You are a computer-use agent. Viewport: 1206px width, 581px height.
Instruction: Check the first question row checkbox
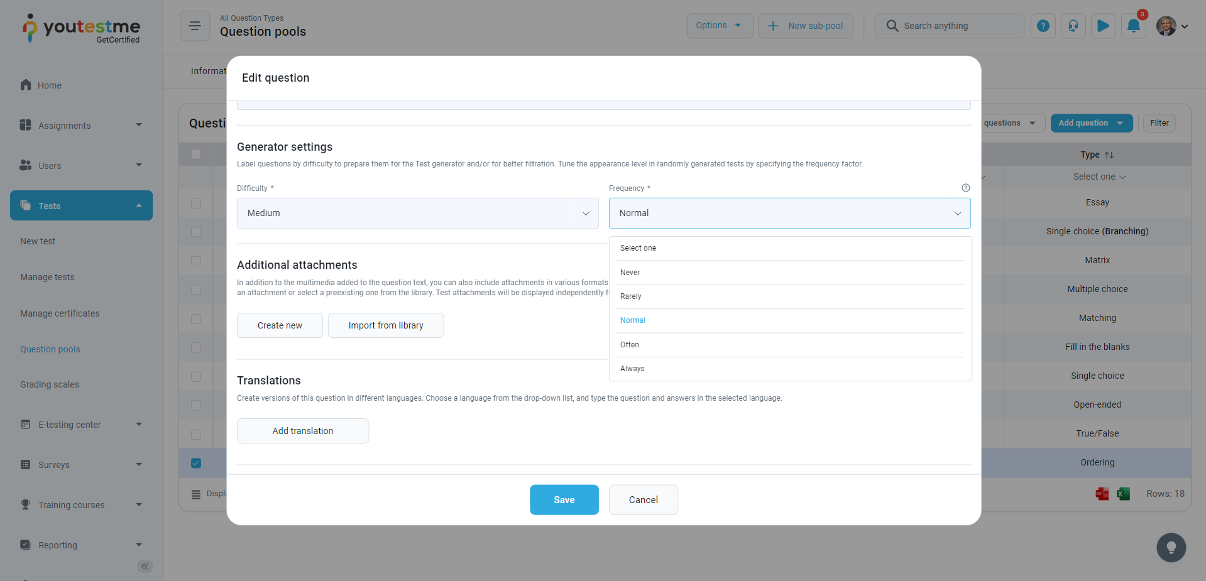pyautogui.click(x=196, y=203)
